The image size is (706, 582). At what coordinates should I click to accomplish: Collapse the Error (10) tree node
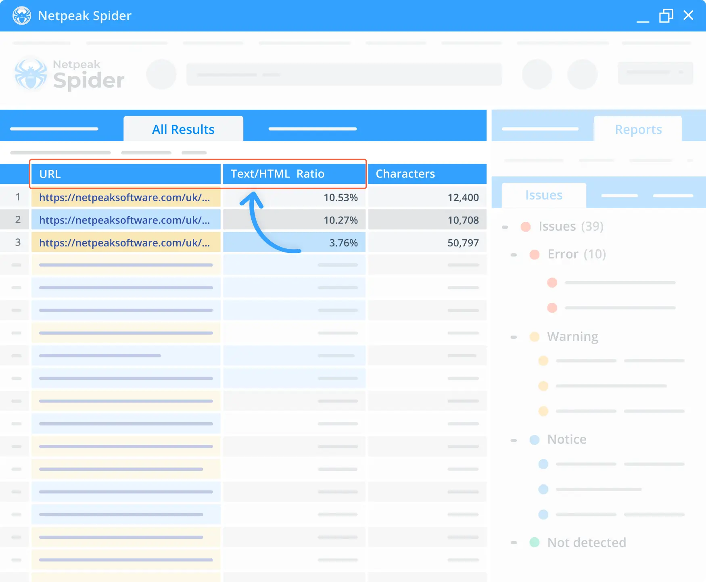pyautogui.click(x=514, y=255)
